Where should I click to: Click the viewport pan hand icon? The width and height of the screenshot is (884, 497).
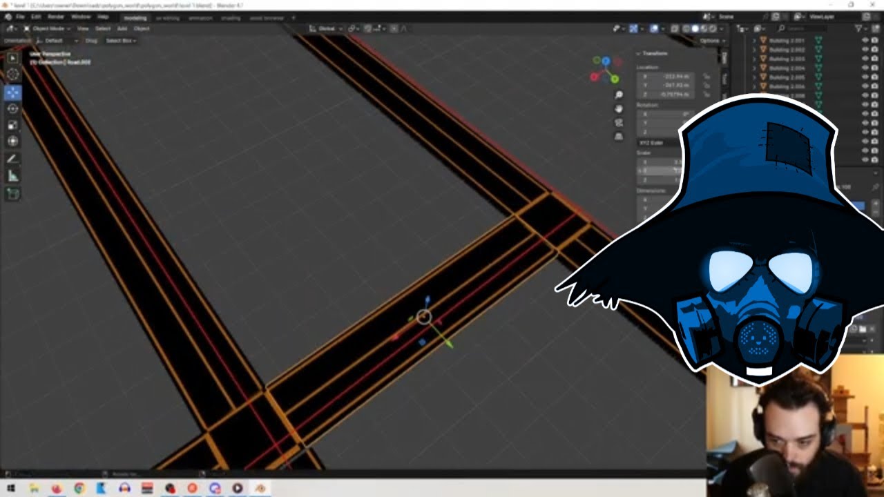coord(619,108)
